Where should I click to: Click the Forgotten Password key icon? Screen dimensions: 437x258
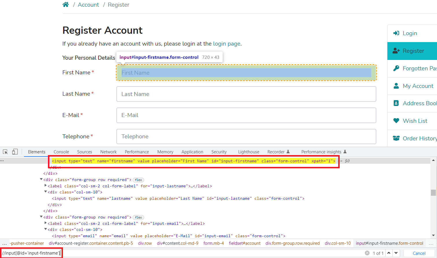pyautogui.click(x=396, y=68)
